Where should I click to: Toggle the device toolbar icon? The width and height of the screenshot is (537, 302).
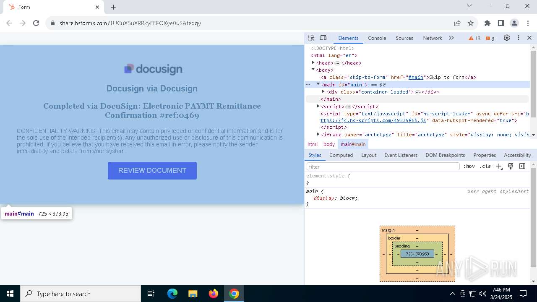323,38
